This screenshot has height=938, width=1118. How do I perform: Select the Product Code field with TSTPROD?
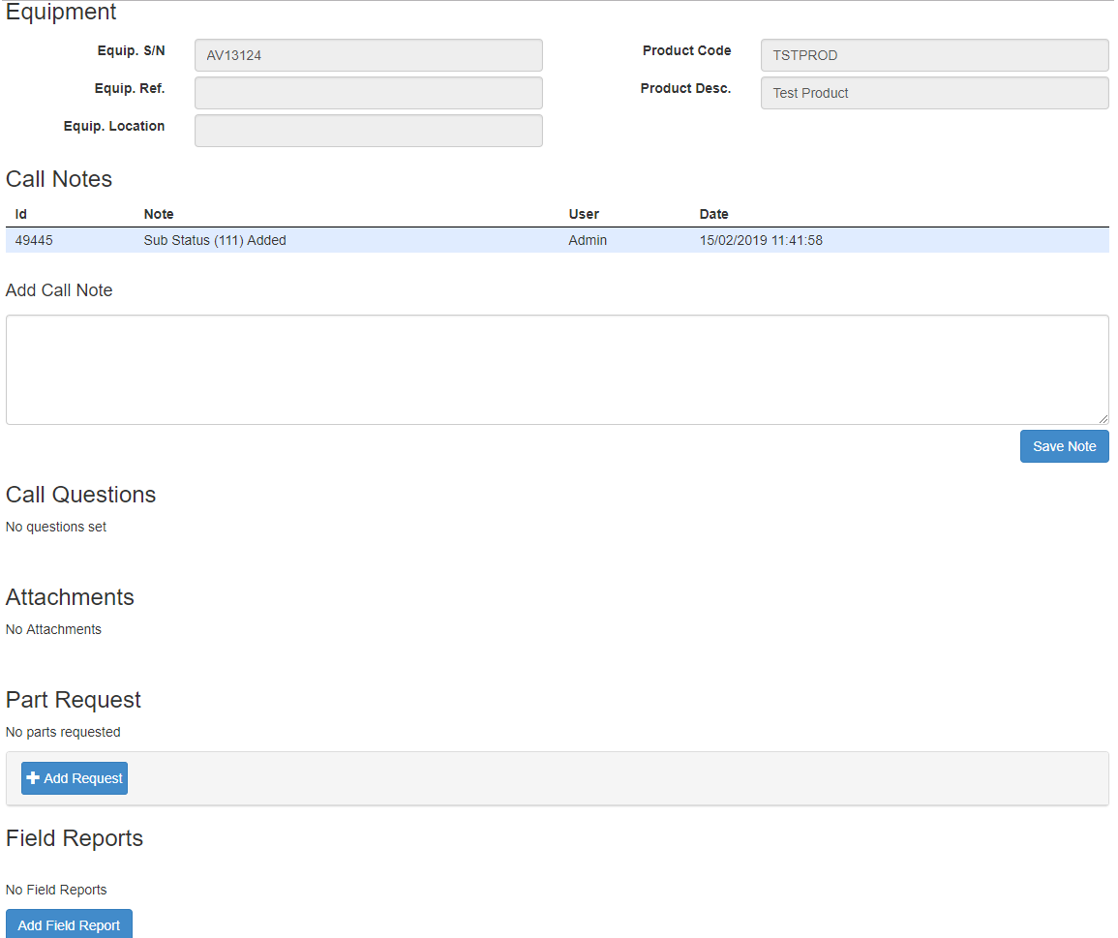coord(934,55)
